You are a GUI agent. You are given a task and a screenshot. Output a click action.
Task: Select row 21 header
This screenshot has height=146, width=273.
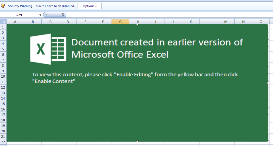click(3, 137)
